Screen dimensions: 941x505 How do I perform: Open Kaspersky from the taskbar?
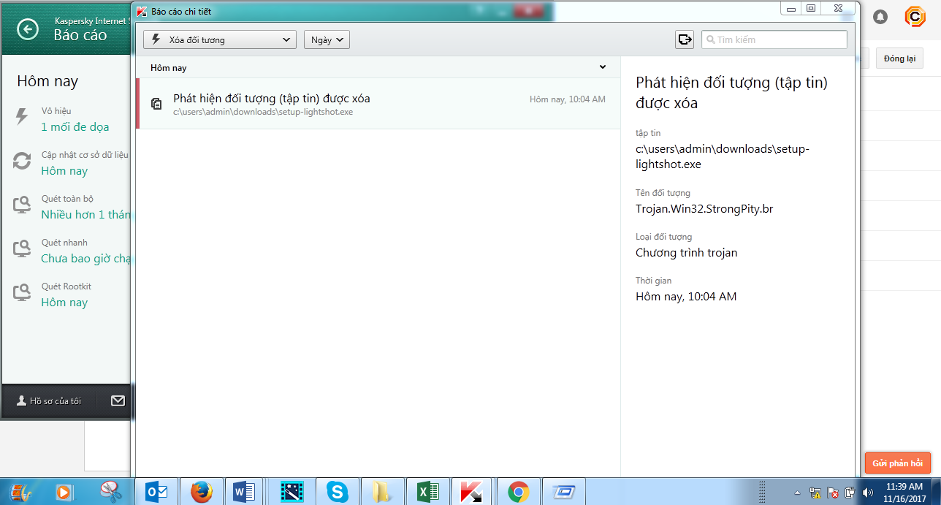coord(473,492)
